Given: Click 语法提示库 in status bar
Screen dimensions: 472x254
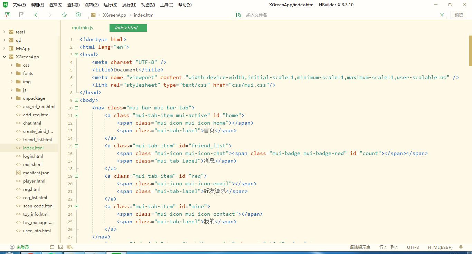Looking at the screenshot, I should tap(360, 247).
